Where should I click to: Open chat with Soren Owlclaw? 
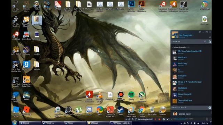[191, 101]
